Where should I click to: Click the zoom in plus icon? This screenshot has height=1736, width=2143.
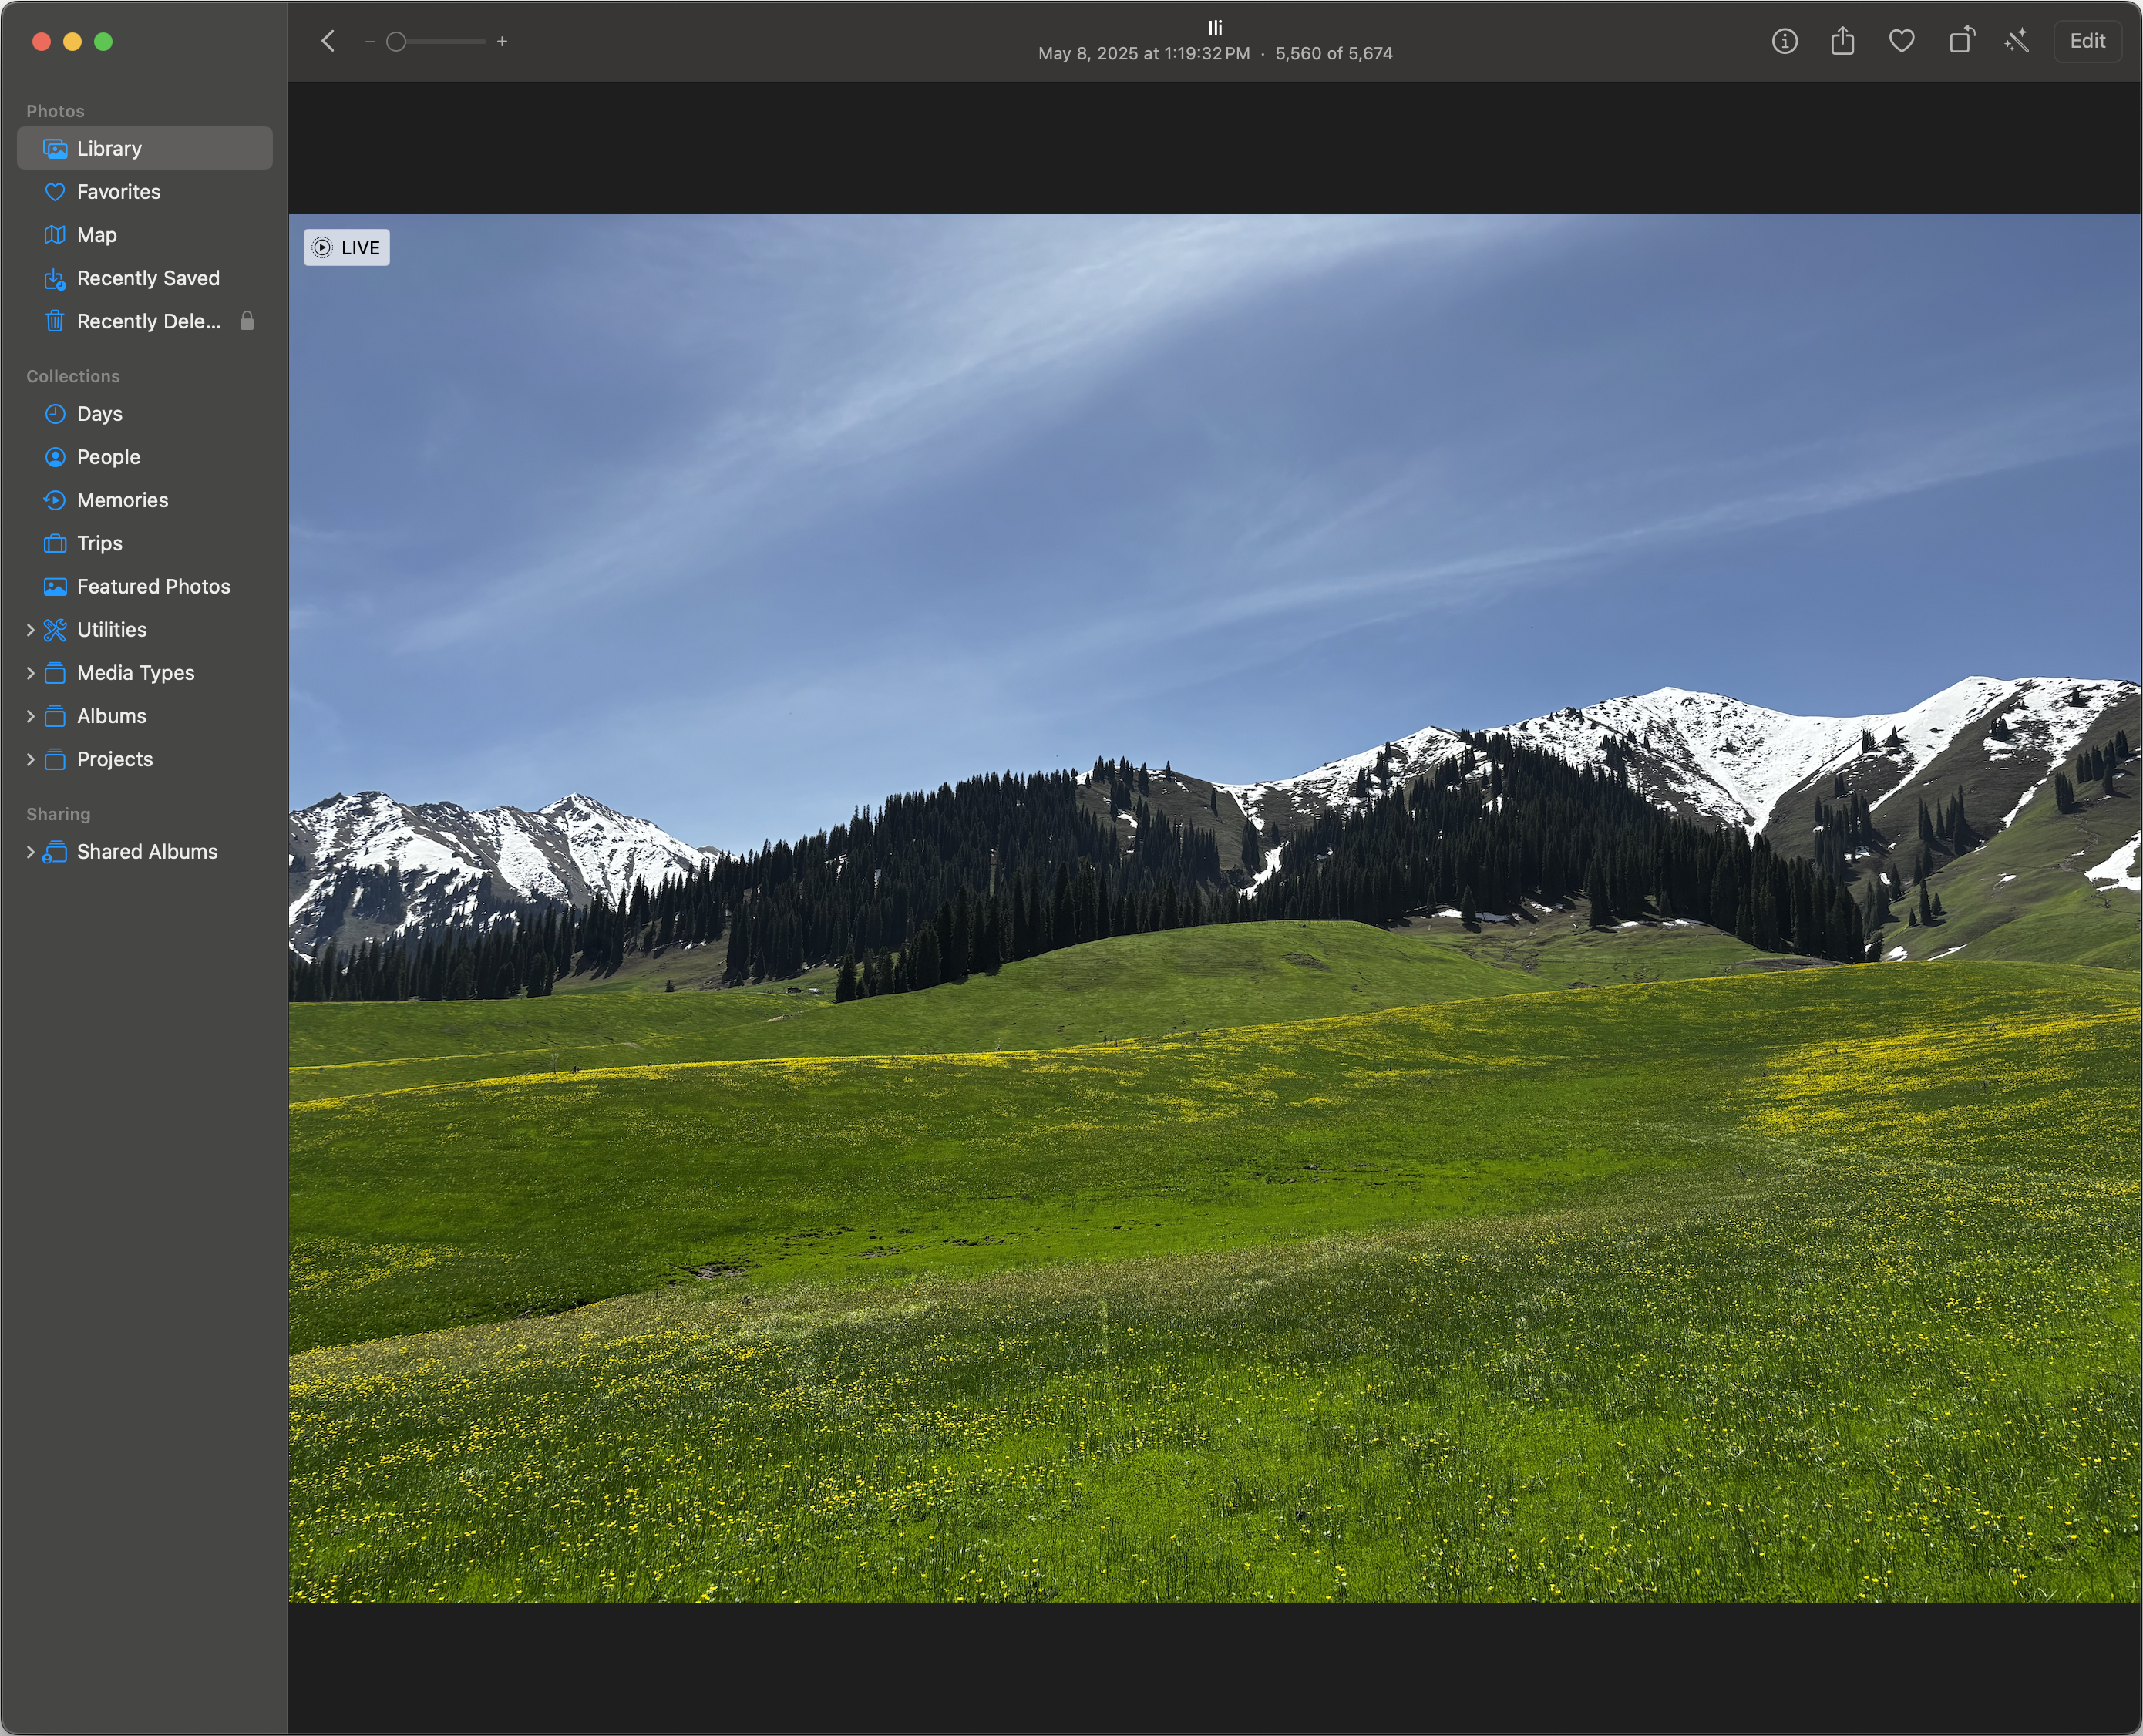coord(502,42)
